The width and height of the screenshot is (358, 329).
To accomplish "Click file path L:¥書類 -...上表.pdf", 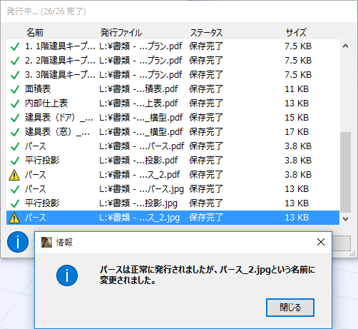I will [x=138, y=103].
